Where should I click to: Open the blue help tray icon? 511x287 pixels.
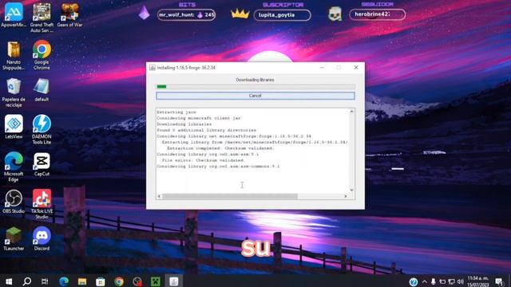pos(414,281)
